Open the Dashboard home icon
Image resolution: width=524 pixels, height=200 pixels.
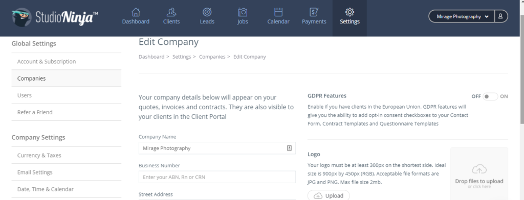(x=136, y=12)
